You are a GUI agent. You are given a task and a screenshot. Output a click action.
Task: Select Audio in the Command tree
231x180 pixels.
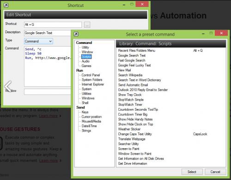(85, 61)
